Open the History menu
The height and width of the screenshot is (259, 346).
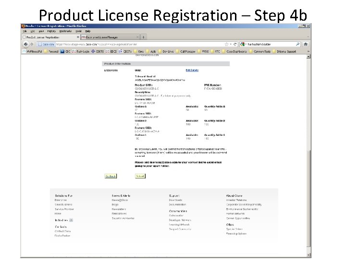coord(51,31)
